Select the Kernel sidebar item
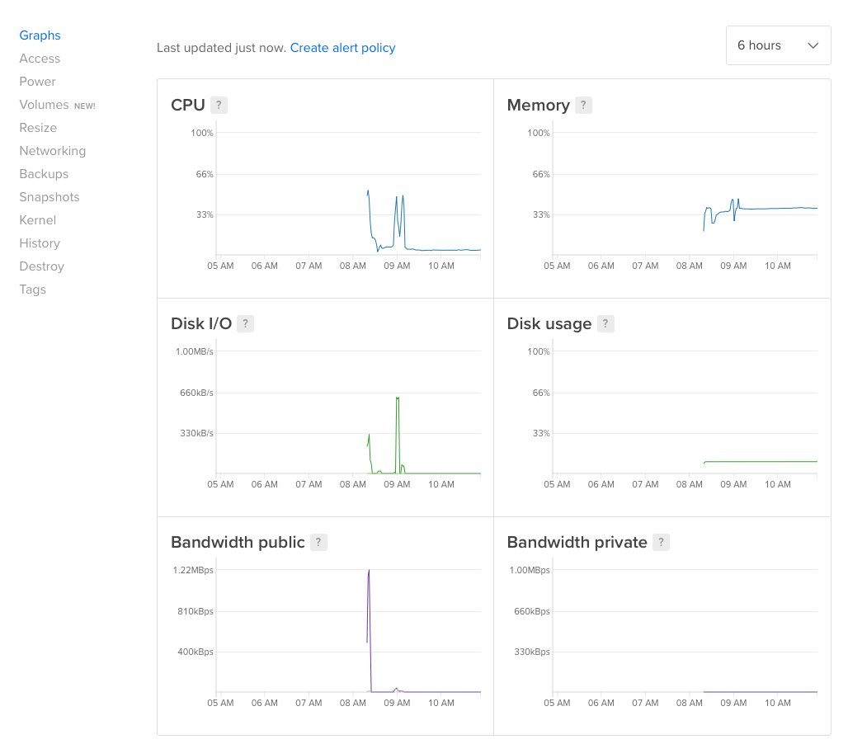Screen dimensions: 848x744 tap(37, 220)
